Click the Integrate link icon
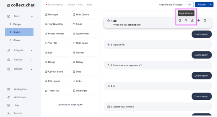 coord(9,50)
